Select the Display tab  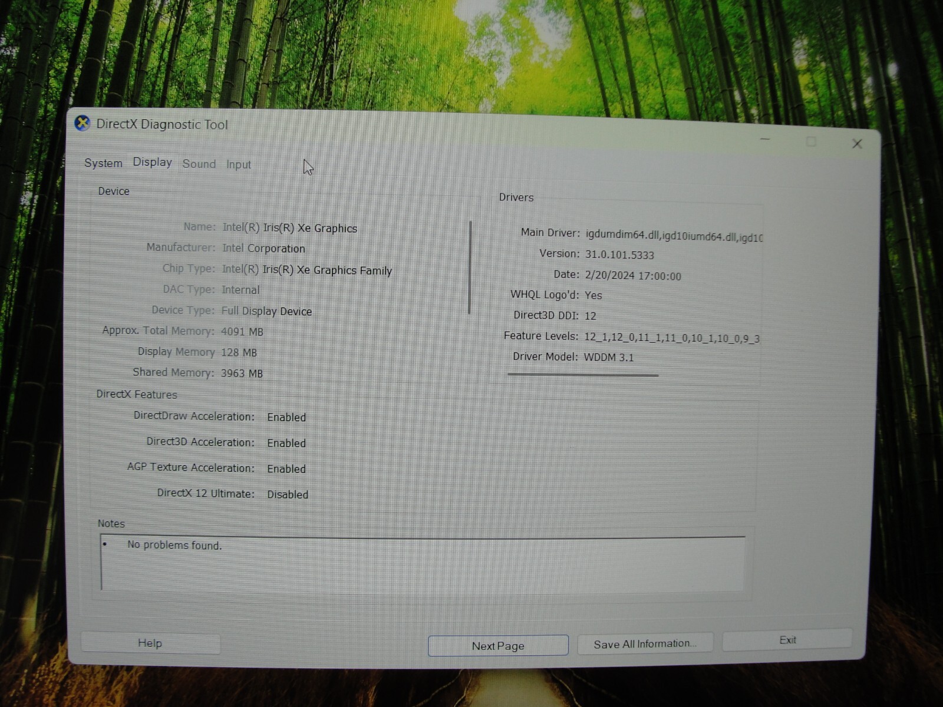coord(152,162)
